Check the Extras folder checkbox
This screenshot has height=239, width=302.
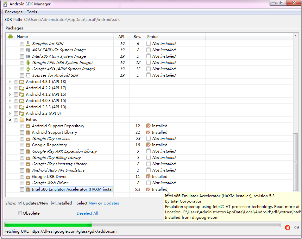click(16, 120)
